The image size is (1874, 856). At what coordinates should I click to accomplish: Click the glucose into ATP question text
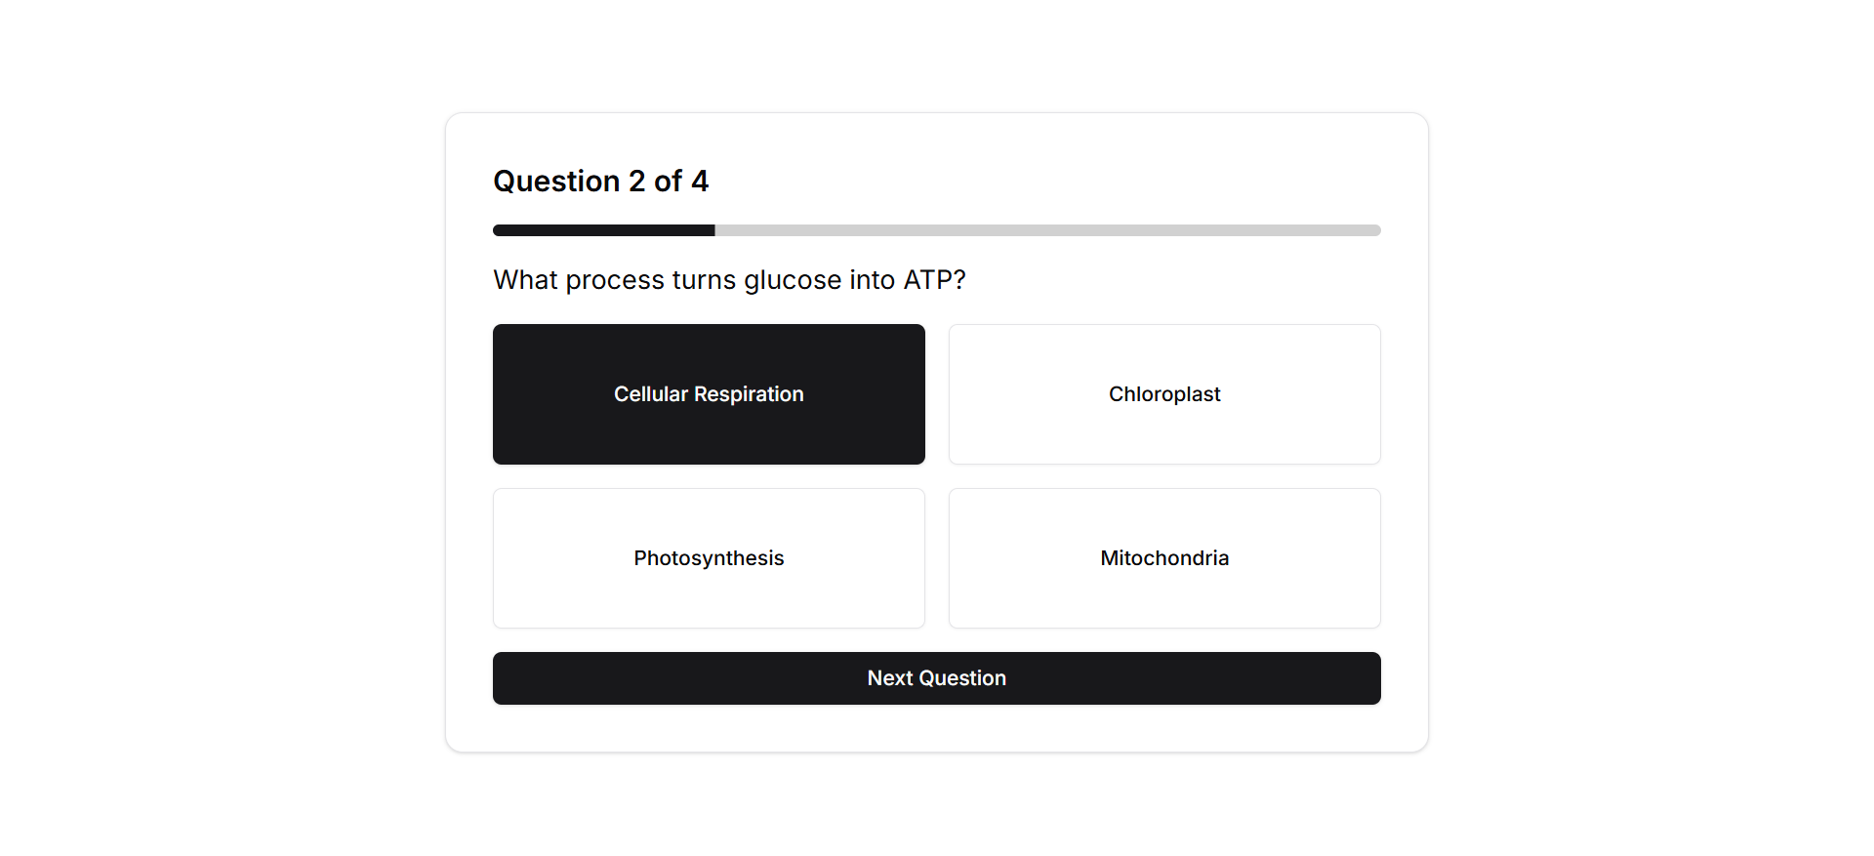click(x=729, y=280)
